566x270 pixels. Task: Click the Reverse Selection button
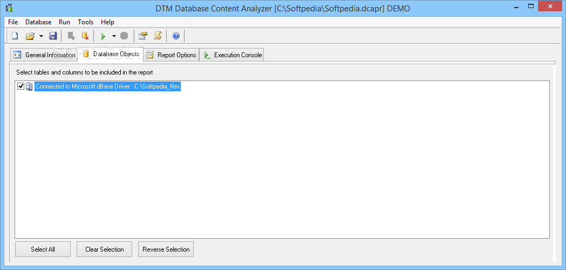166,249
